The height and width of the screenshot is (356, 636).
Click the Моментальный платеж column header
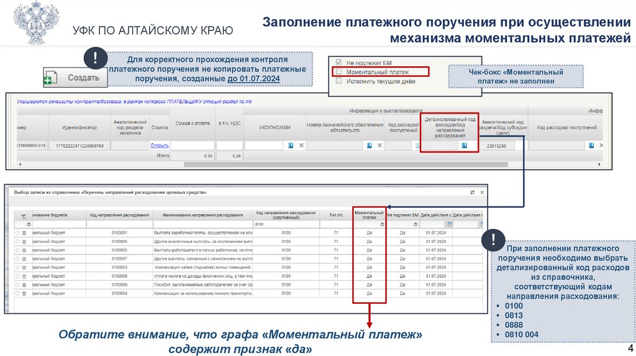point(369,215)
